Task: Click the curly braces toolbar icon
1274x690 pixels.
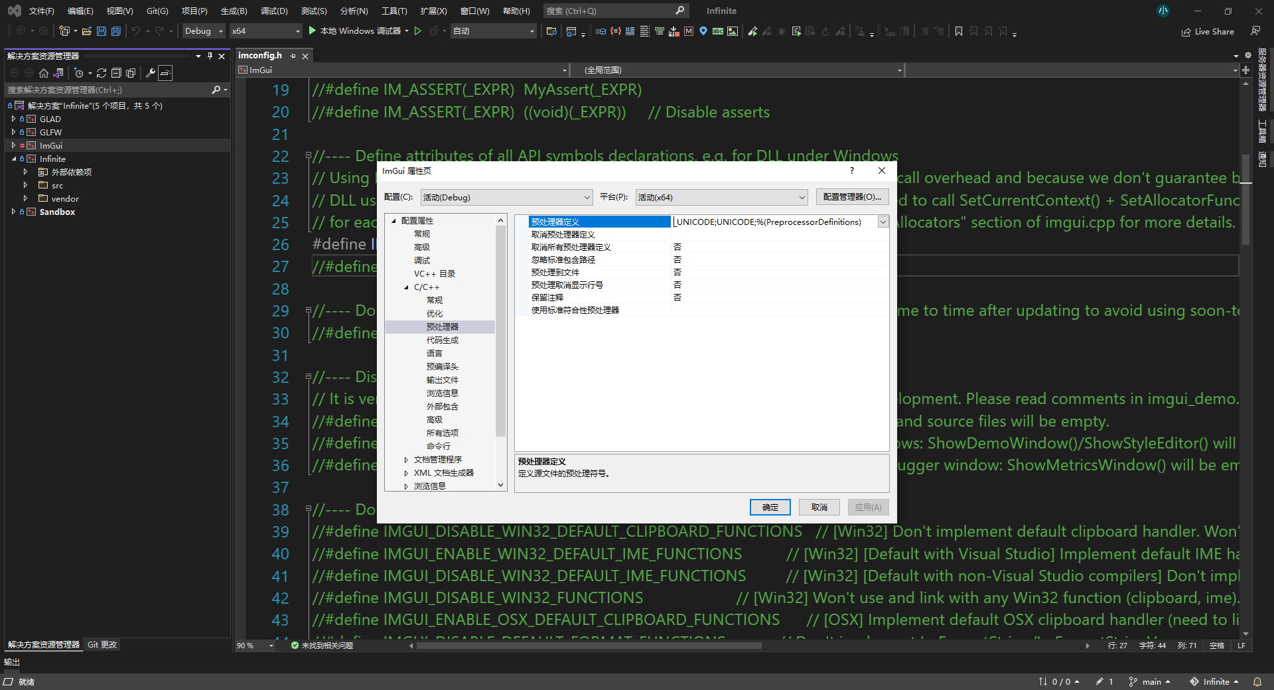Action: (x=615, y=31)
